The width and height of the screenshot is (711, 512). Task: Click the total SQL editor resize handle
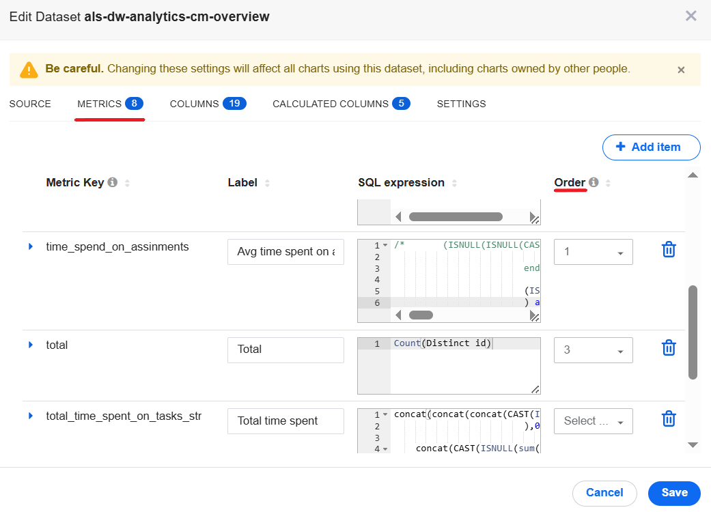tap(535, 389)
